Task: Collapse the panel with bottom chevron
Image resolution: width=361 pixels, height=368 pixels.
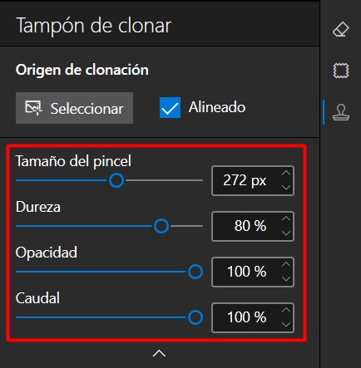Action: (159, 354)
